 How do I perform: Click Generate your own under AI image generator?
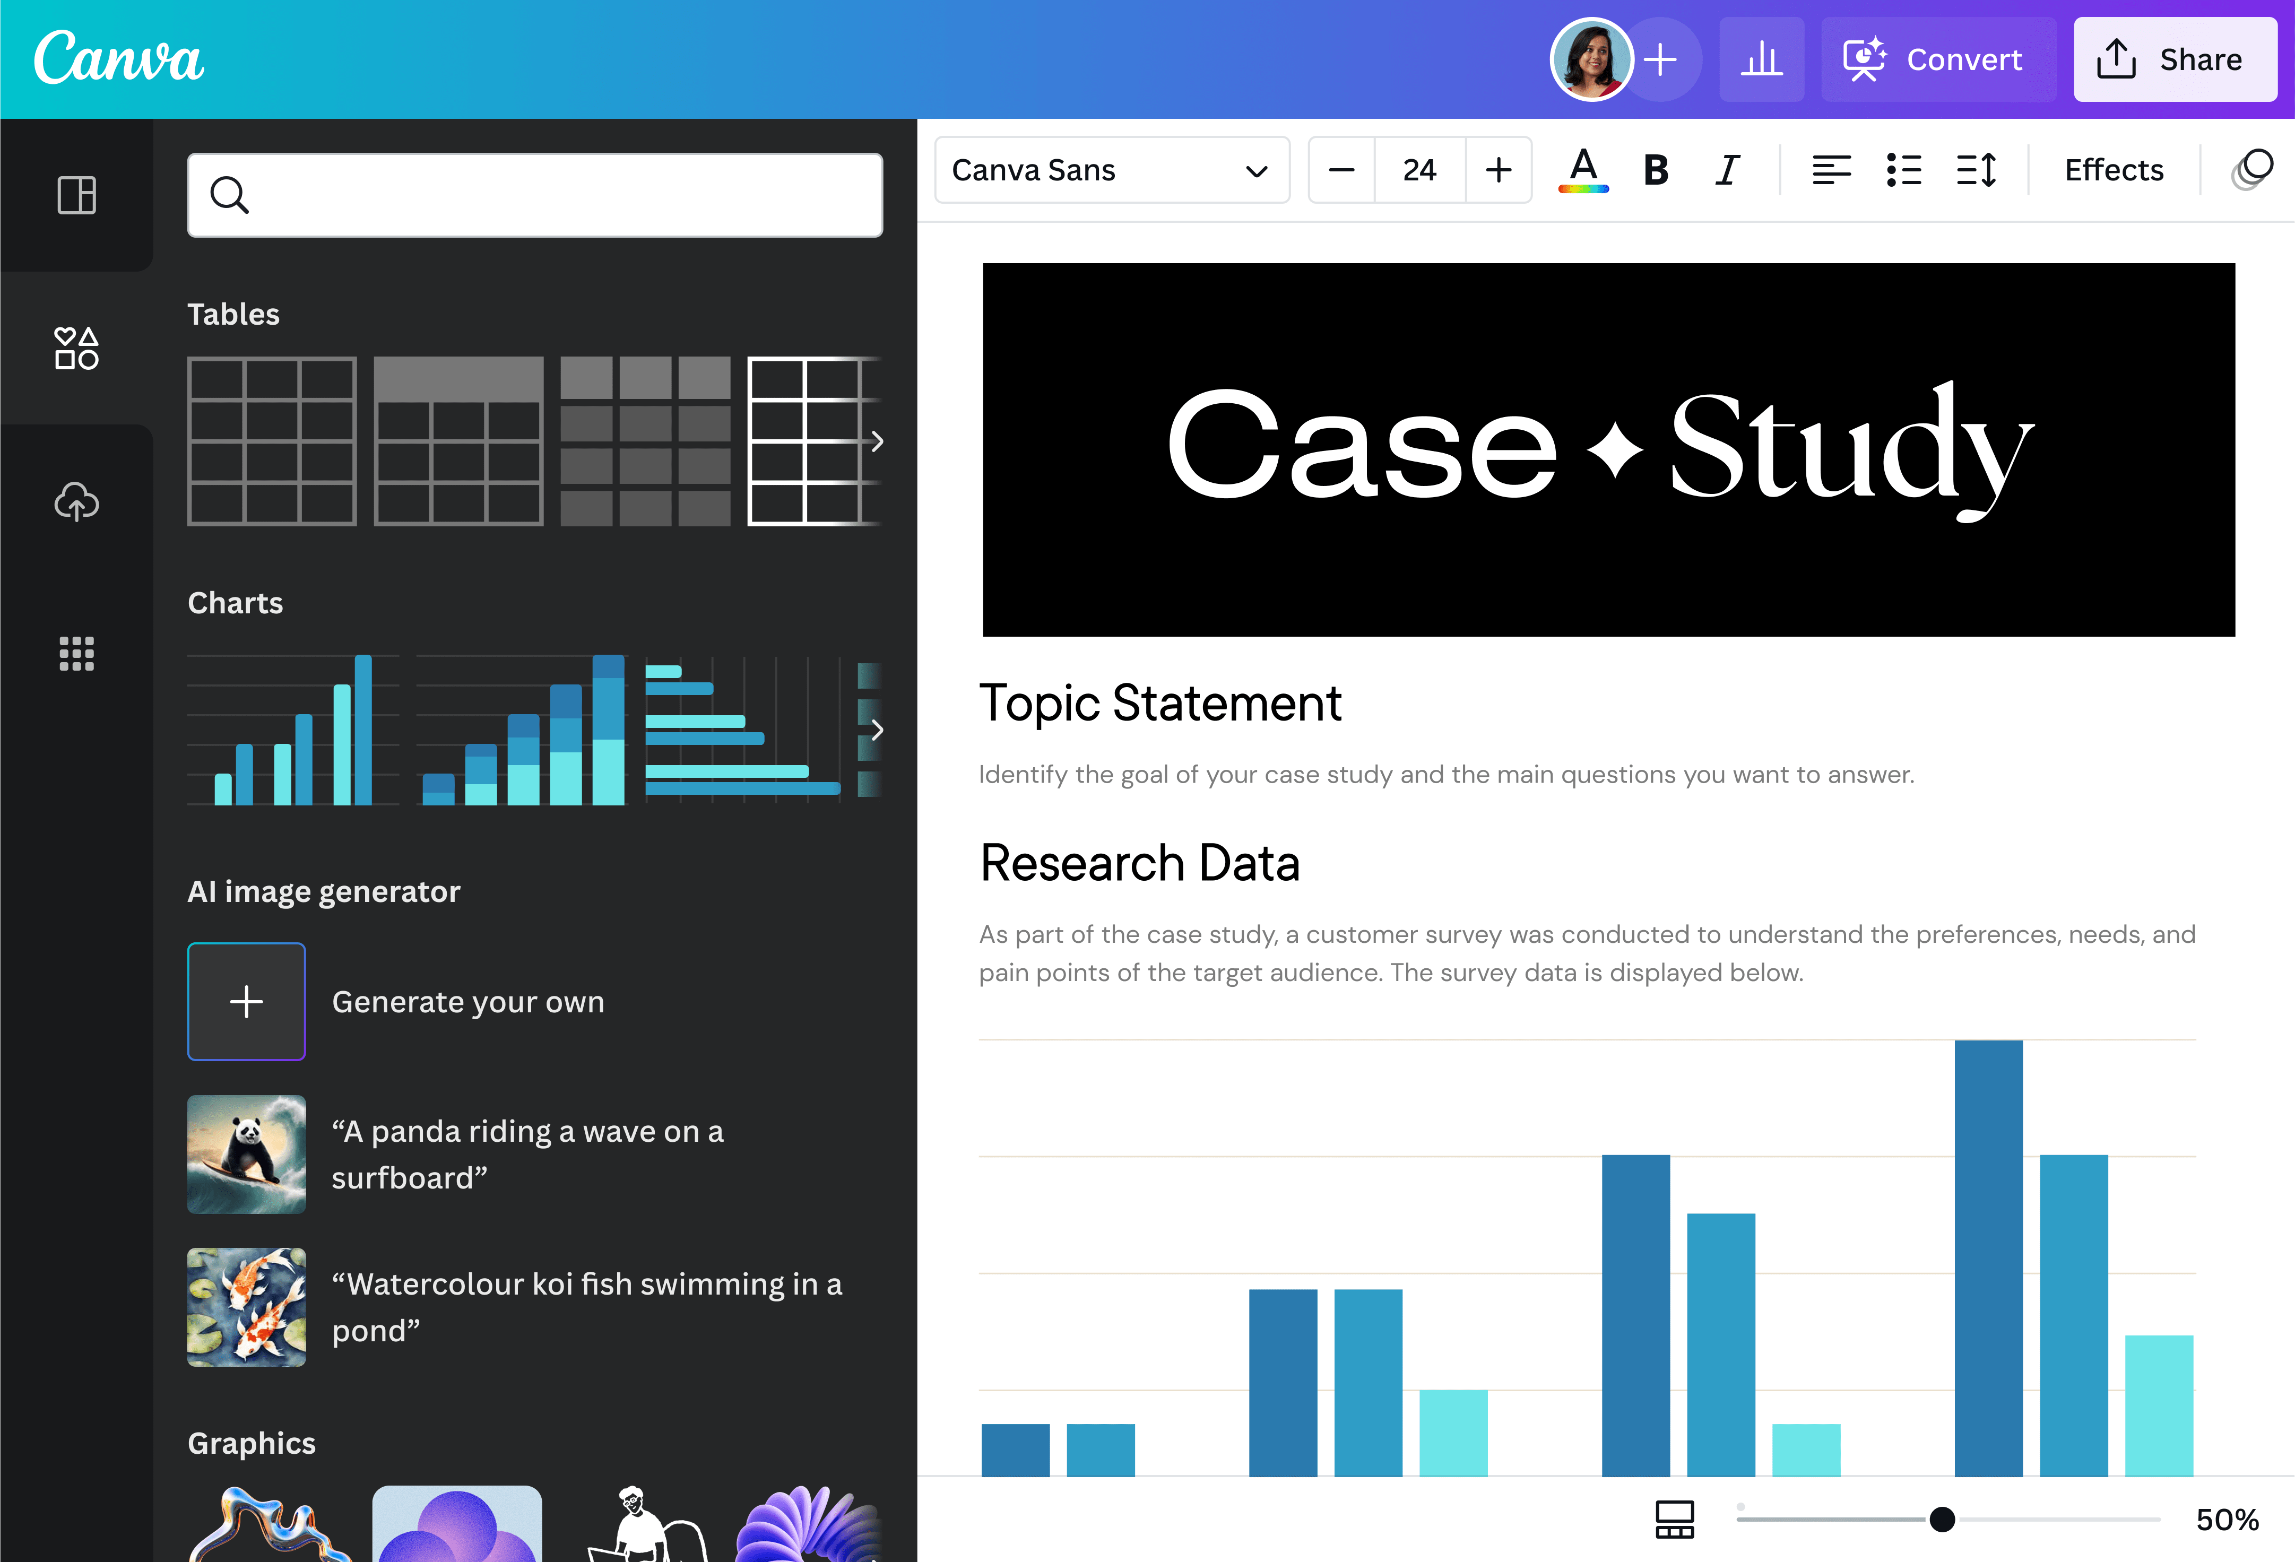[x=246, y=1001]
